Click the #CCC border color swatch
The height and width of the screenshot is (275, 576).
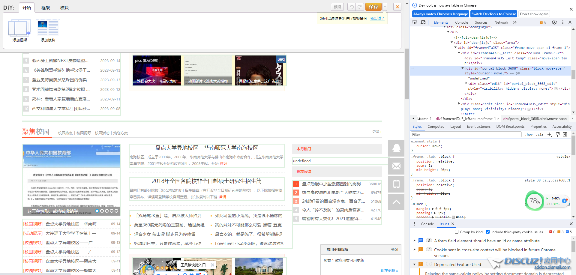pyautogui.click(x=453, y=217)
